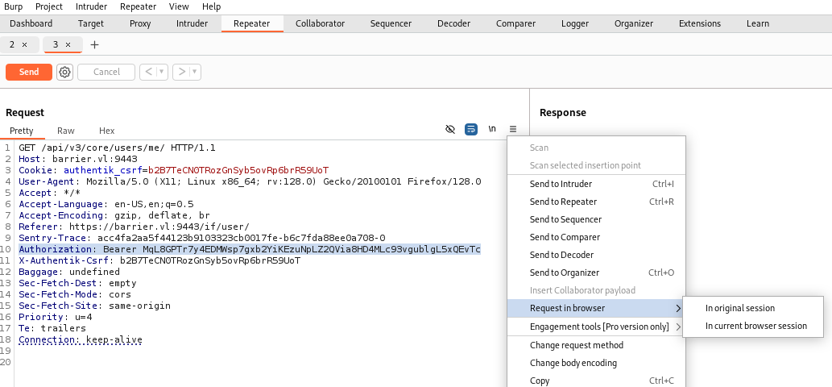Close Repeater tab 2

(x=24, y=45)
